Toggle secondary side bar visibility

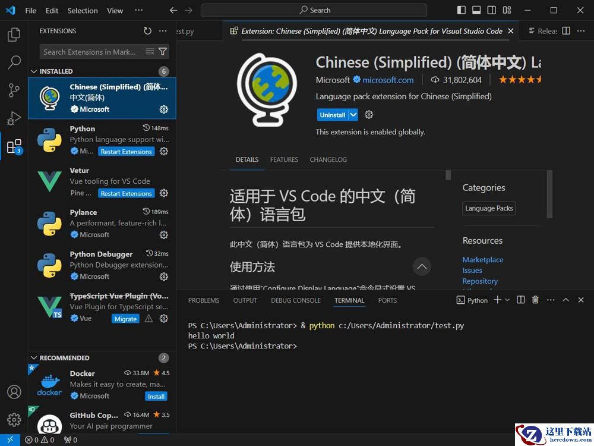click(x=492, y=10)
